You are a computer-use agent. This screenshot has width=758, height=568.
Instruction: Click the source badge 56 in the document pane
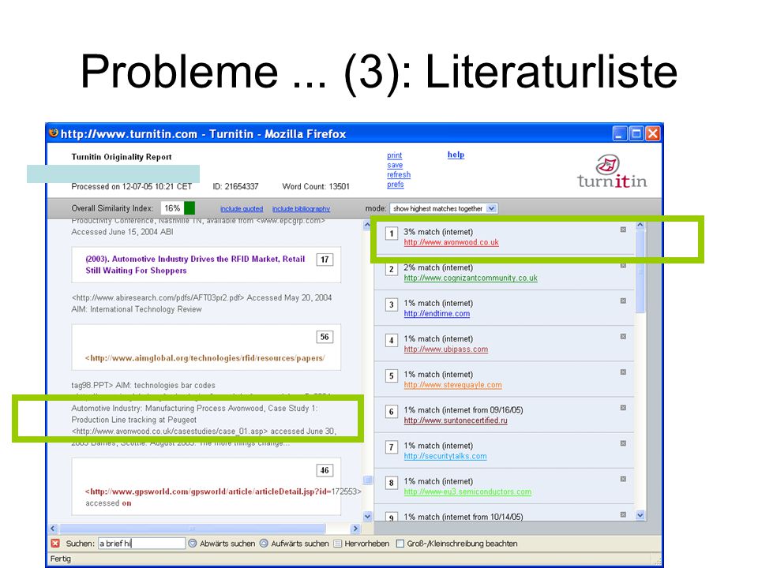[x=325, y=337]
